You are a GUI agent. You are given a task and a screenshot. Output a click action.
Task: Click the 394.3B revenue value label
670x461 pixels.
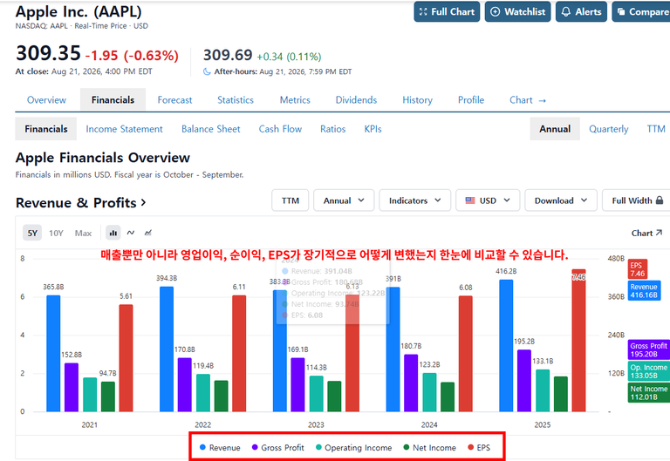coord(167,278)
